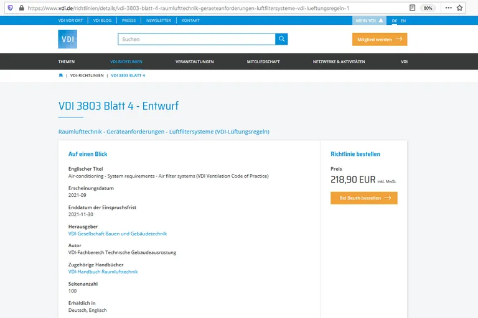Screen dimensions: 478x318
Task: Open Mitgliedschaft navigation item
Action: pos(263,61)
